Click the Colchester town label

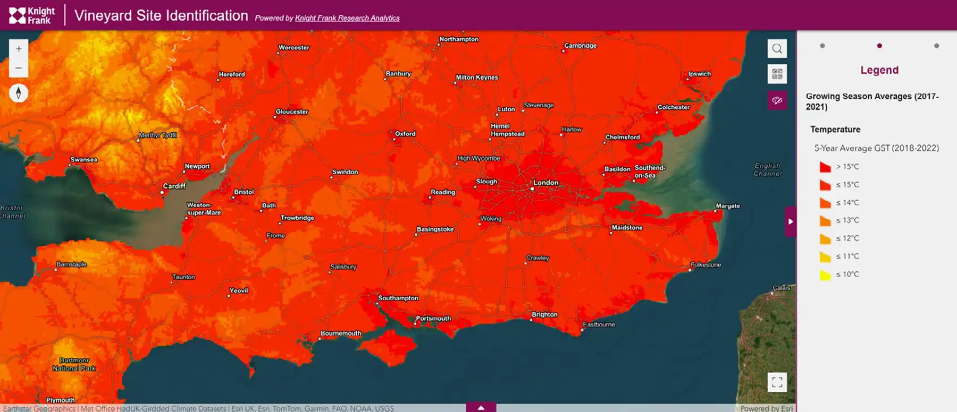[674, 107]
